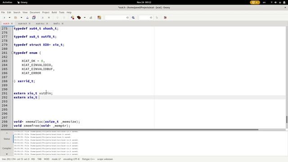The image size is (288, 162).
Task: Click the Build (brick) toolbar icon
Action: click(79, 18)
